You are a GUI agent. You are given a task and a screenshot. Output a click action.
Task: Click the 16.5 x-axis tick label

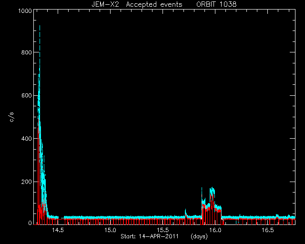pos(267,230)
